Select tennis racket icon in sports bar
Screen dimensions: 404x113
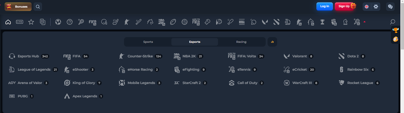point(81,22)
